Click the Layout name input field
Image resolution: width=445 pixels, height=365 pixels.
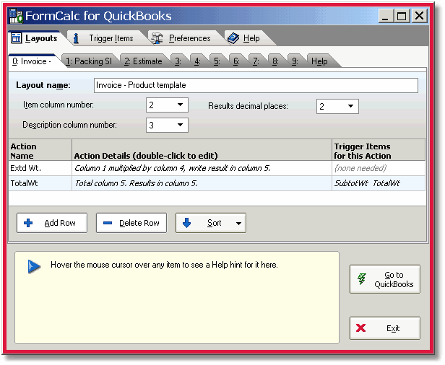[256, 85]
